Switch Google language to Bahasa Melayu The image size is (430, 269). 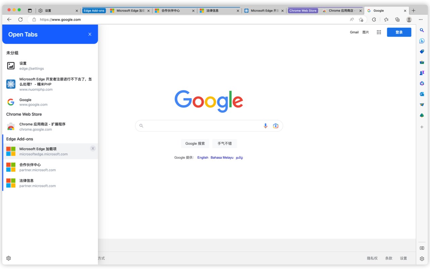coord(222,157)
